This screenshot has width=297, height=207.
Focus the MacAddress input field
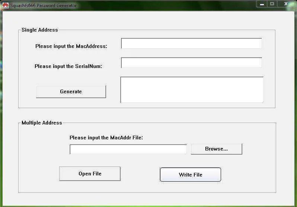tap(192, 43)
